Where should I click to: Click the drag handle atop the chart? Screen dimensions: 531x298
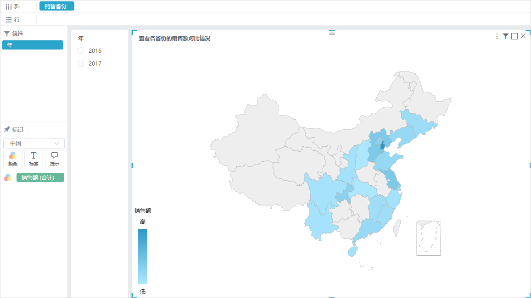coord(332,33)
